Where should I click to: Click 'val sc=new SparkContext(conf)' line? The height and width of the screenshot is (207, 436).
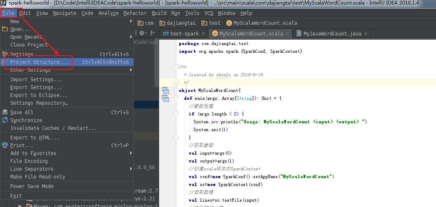[225, 184]
